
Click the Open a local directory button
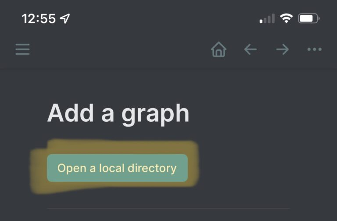tap(117, 168)
